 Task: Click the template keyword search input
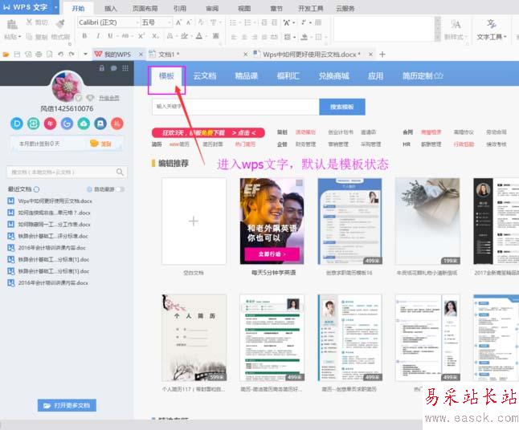point(235,107)
